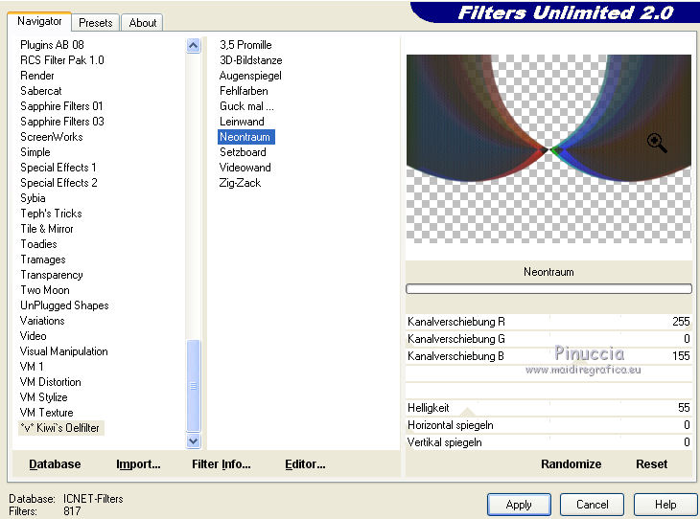
Task: Select UnPlugged Shapes category
Action: (64, 305)
